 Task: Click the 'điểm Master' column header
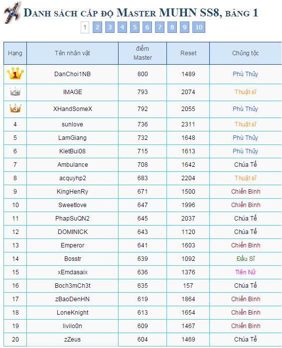coord(142,53)
